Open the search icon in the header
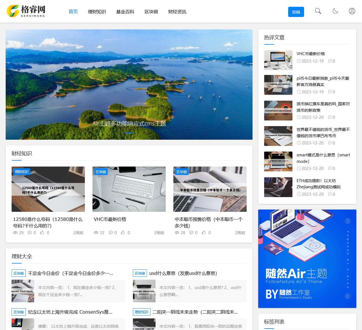This screenshot has width=362, height=330. (318, 11)
